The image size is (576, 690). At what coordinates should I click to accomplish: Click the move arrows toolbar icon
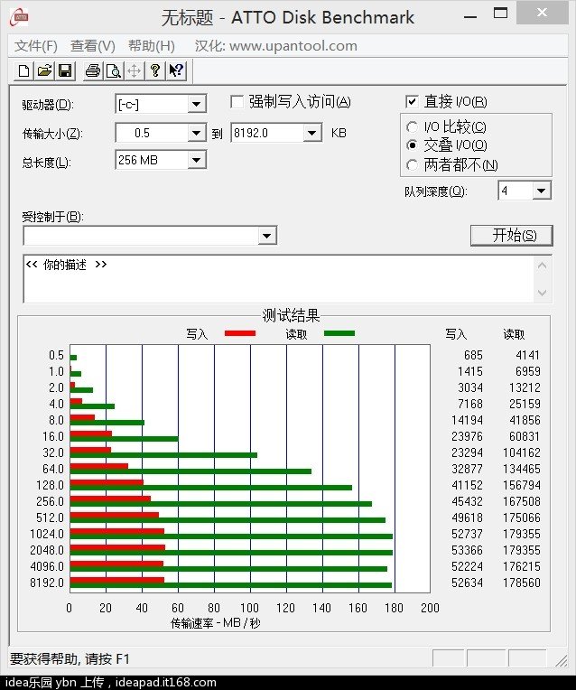coord(135,70)
